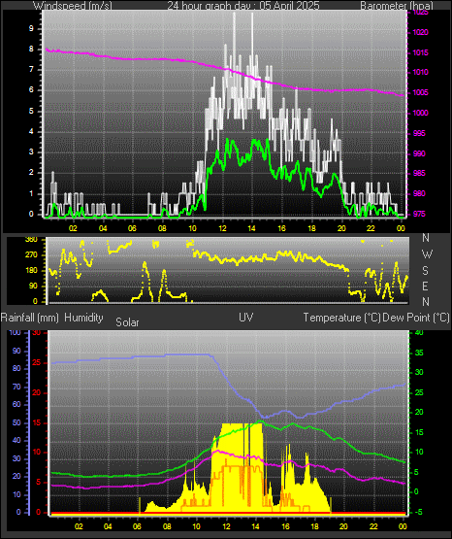452x539 pixels.
Task: Click the 40 temperature scale value
Action: click(x=419, y=332)
